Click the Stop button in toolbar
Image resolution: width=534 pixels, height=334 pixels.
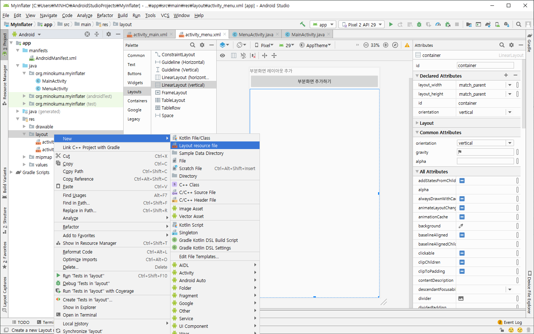457,24
